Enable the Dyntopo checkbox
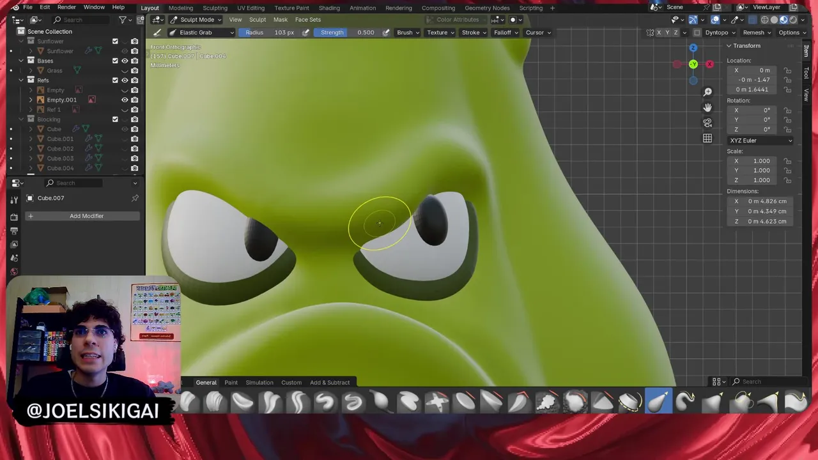The width and height of the screenshot is (818, 460). tap(697, 33)
